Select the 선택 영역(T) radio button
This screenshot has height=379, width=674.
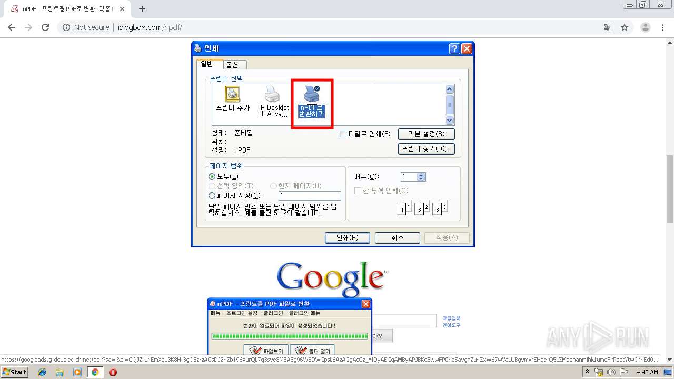(x=212, y=186)
